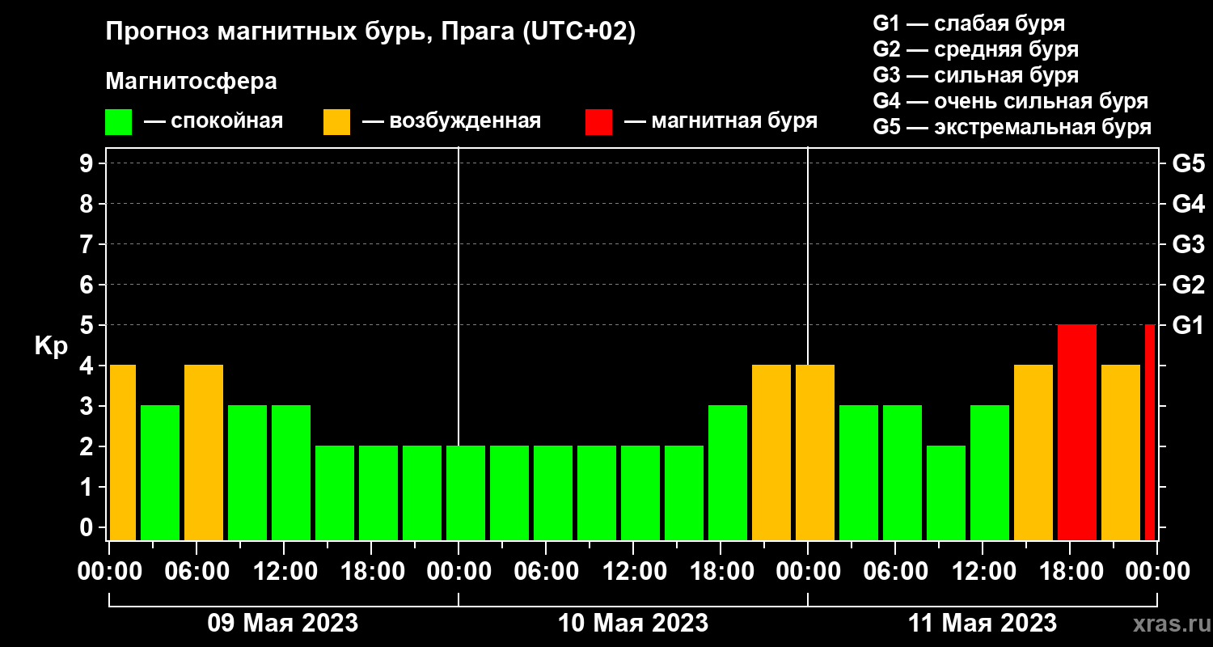Viewport: 1213px width, 647px height.
Task: Click the 06:00 time label above '10 Мая 2023'
Action: click(x=547, y=571)
